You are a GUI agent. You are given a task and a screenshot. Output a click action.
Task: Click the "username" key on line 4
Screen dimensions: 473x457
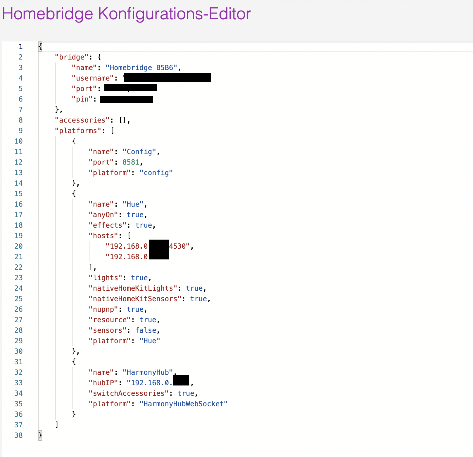point(93,78)
